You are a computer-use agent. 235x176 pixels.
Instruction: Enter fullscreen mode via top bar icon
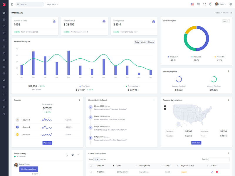pyautogui.click(x=204, y=4)
